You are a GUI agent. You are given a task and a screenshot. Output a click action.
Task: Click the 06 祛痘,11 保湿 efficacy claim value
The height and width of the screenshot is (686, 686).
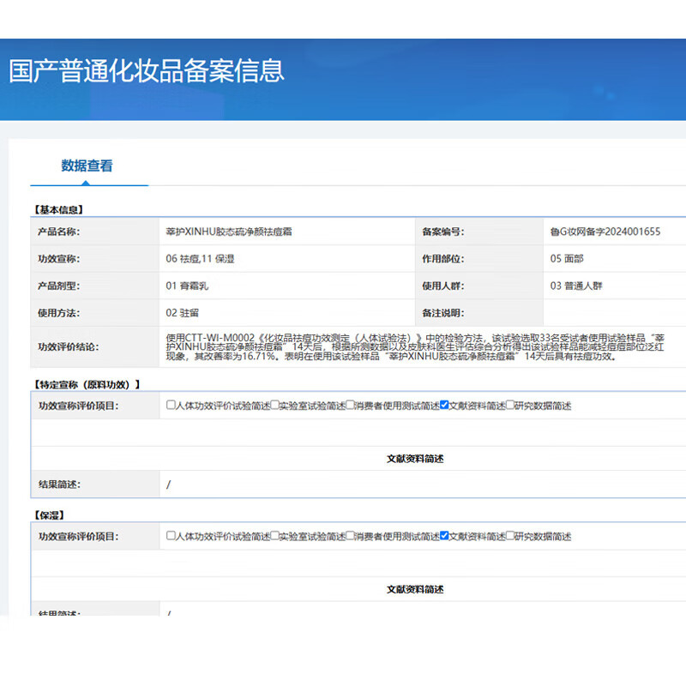[x=200, y=259]
